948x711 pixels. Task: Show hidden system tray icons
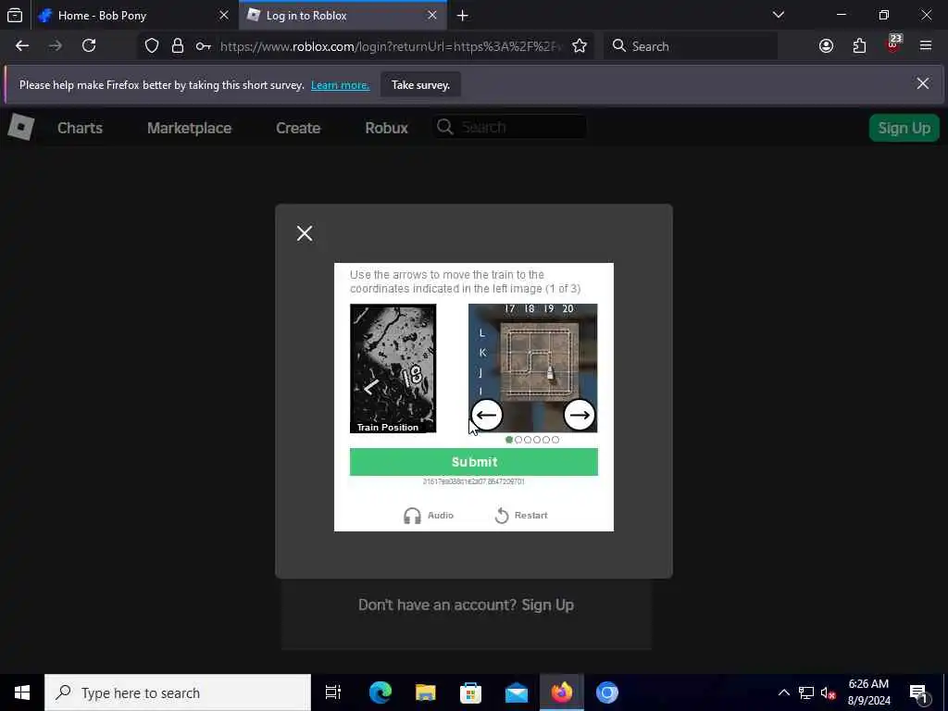[783, 692]
